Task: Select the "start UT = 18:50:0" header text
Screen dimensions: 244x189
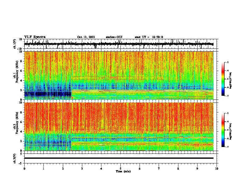Action: (149, 37)
